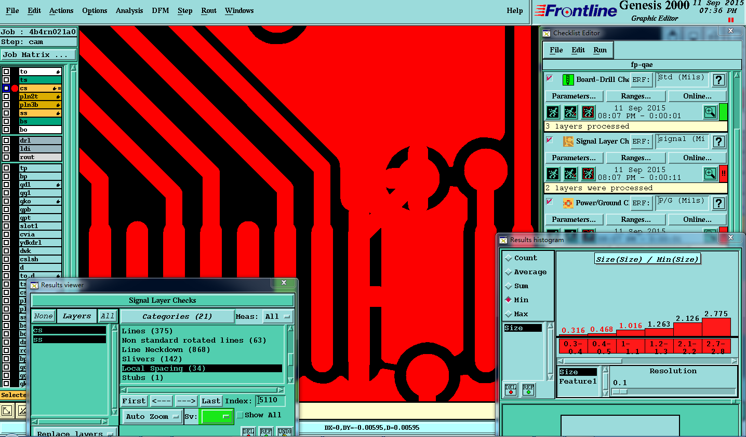Open Replace layers dropdown
This screenshot has height=437, width=746.
pyautogui.click(x=76, y=433)
